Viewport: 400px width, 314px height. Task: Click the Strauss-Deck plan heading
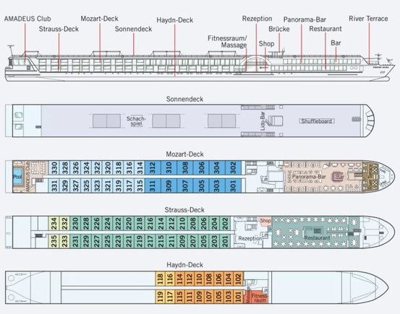click(x=184, y=210)
